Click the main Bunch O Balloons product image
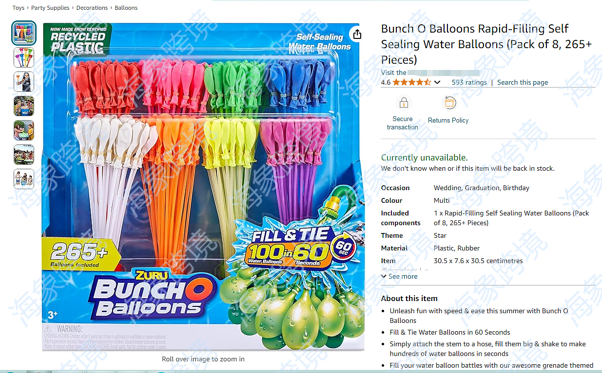Image resolution: width=602 pixels, height=373 pixels. [203, 187]
